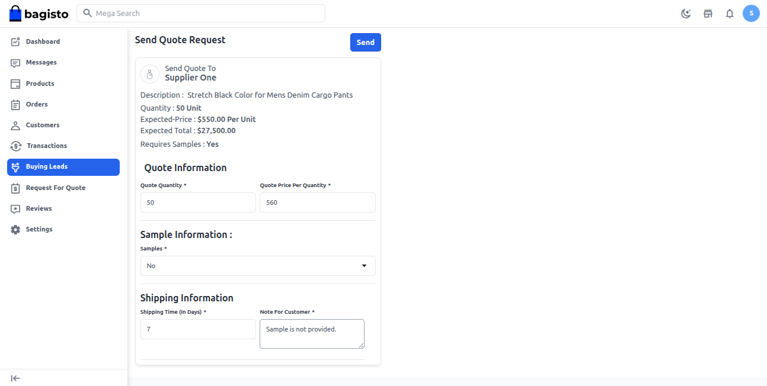767x386 pixels.
Task: Open notifications bell icon
Action: tap(730, 14)
